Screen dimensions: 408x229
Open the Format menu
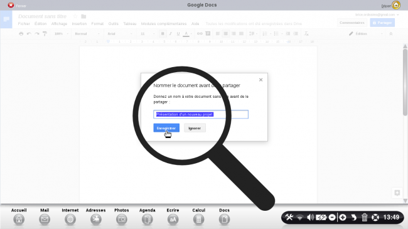97,24
